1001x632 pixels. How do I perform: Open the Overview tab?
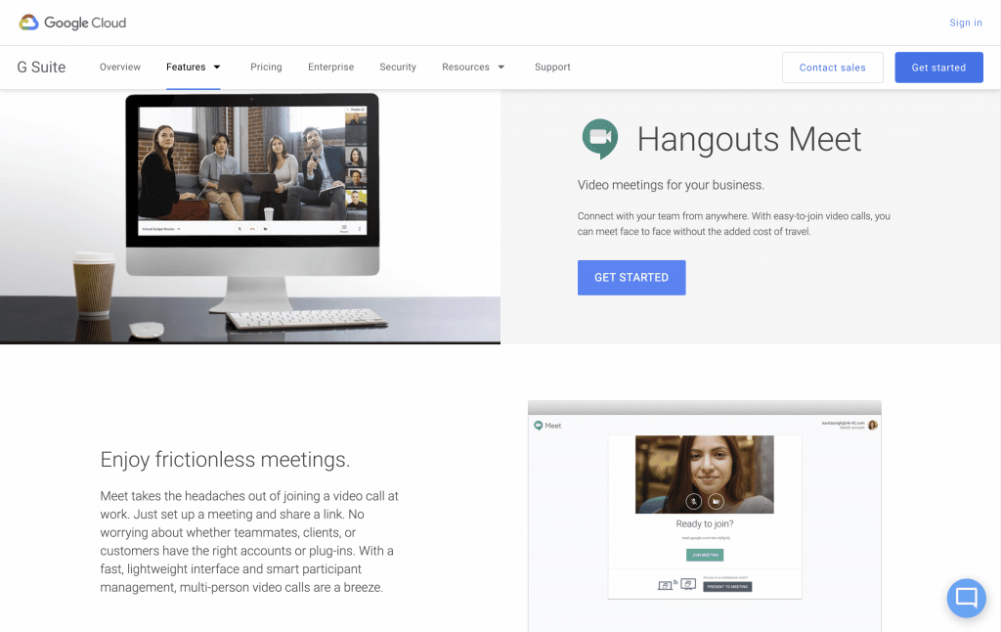point(120,68)
